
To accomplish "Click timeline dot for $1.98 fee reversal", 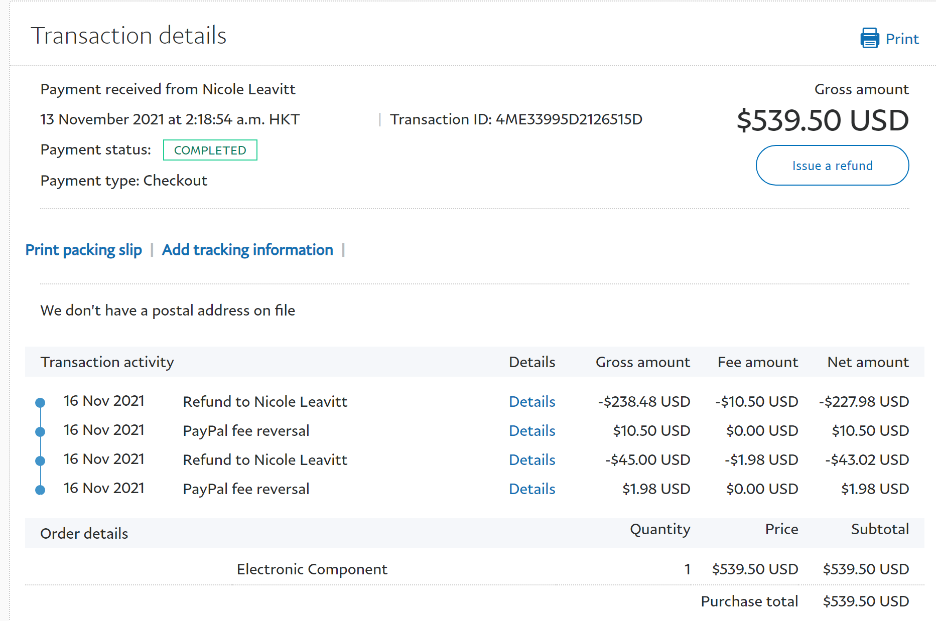I will point(40,490).
